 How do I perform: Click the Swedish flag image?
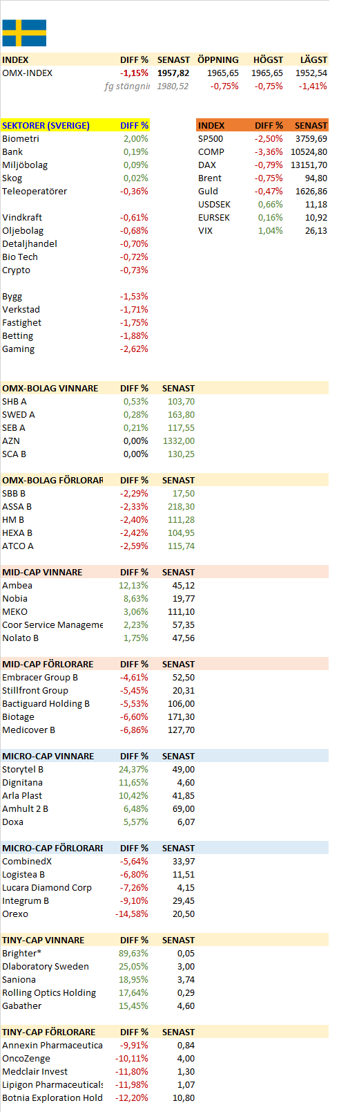(x=24, y=33)
